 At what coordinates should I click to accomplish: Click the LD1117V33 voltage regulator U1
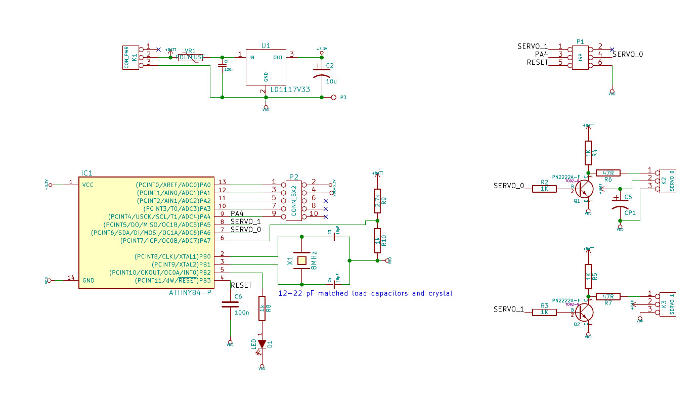(x=266, y=66)
